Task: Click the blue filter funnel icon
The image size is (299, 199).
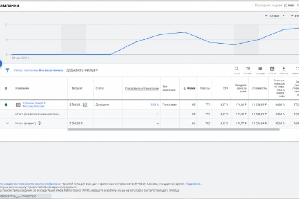Action: point(7,70)
